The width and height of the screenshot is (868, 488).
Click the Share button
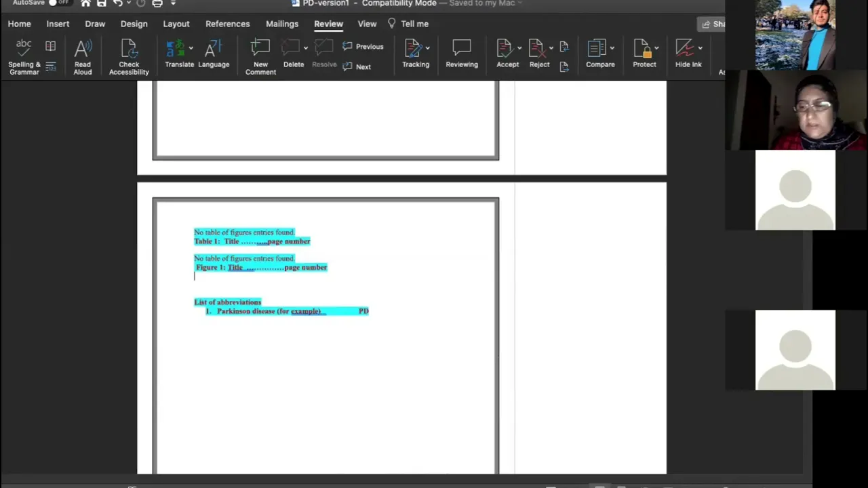click(x=712, y=24)
